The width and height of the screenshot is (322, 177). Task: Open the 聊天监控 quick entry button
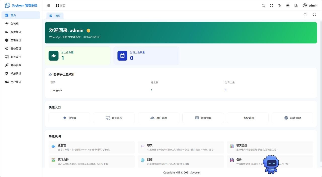pyautogui.click(x=114, y=118)
